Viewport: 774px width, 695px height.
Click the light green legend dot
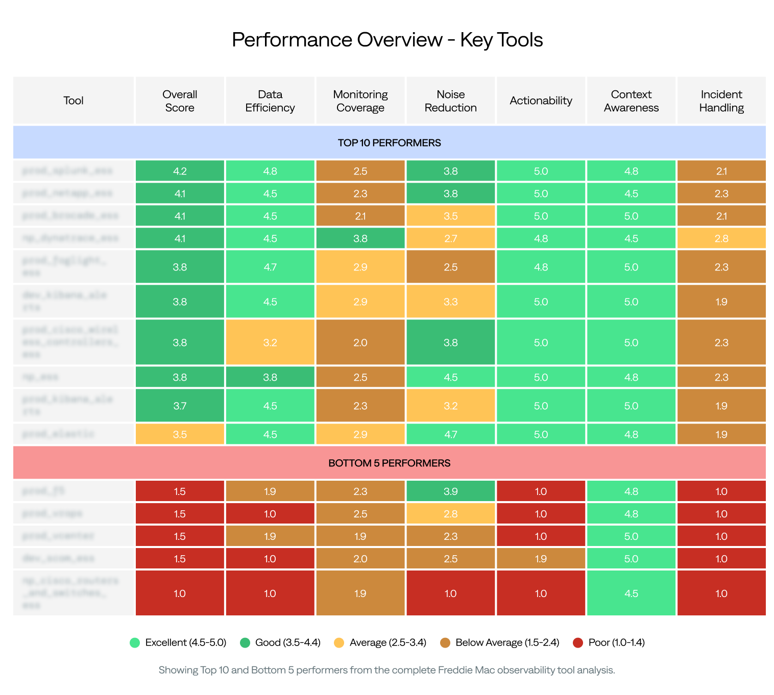pos(135,643)
